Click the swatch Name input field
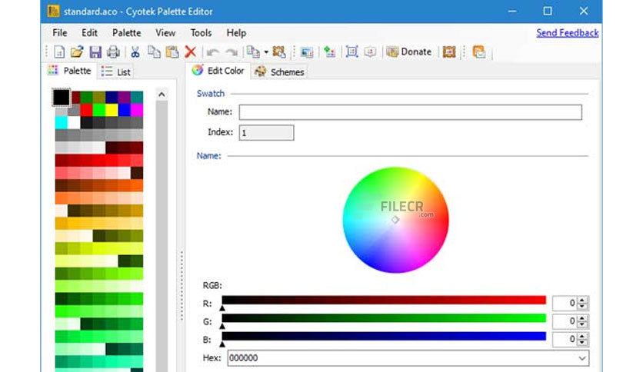Viewport: 643px width, 372px height. (x=411, y=112)
